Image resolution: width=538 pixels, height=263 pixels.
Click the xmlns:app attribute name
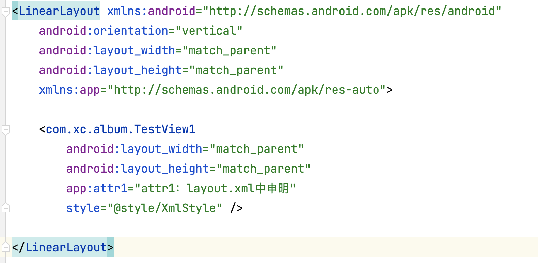click(x=69, y=90)
